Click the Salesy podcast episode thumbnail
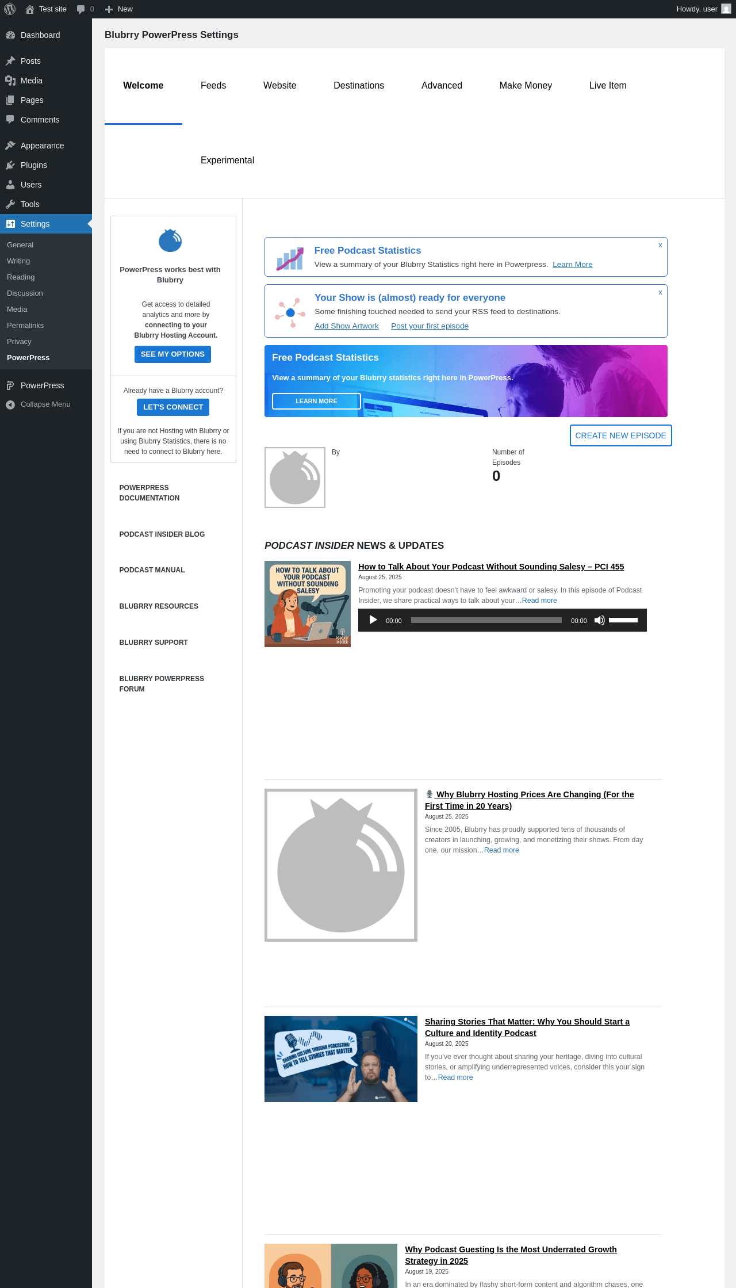 [308, 604]
